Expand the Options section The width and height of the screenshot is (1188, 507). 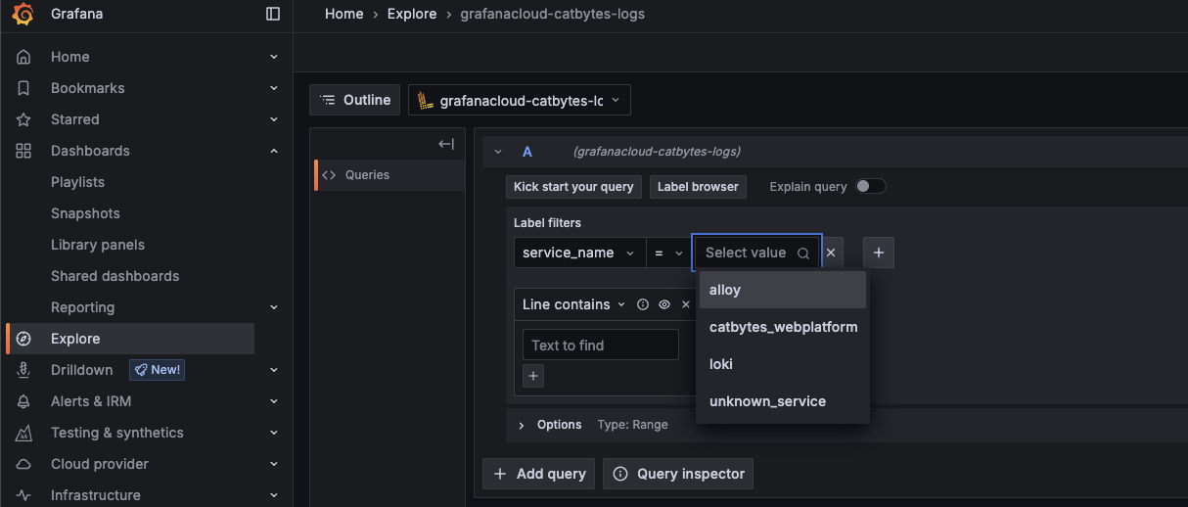pyautogui.click(x=522, y=425)
